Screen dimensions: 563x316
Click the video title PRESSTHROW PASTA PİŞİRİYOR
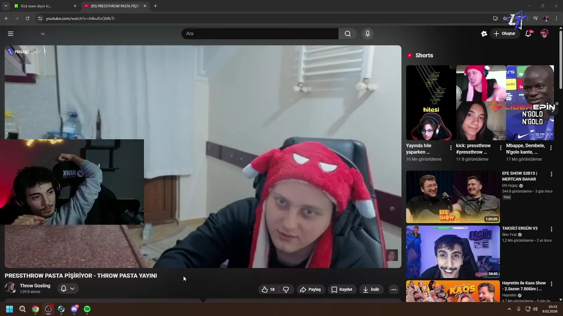coord(80,276)
